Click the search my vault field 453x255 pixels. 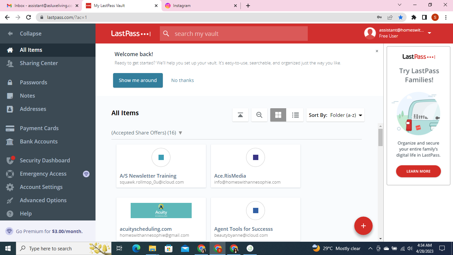(x=234, y=34)
